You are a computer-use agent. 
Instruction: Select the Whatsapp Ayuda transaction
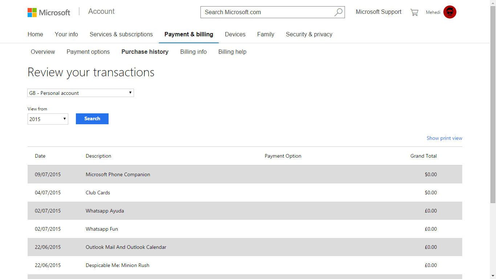coord(245,211)
